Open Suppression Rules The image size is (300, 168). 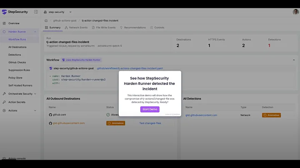[19, 70]
